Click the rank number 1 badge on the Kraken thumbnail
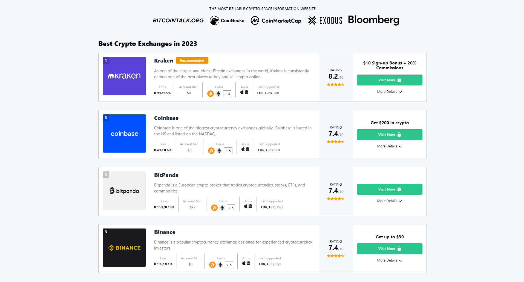 pos(106,60)
